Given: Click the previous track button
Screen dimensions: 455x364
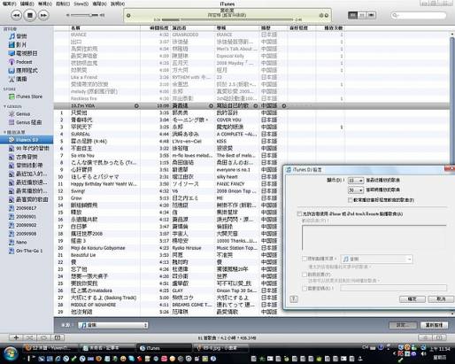Looking at the screenshot, I should pyautogui.click(x=17, y=15).
